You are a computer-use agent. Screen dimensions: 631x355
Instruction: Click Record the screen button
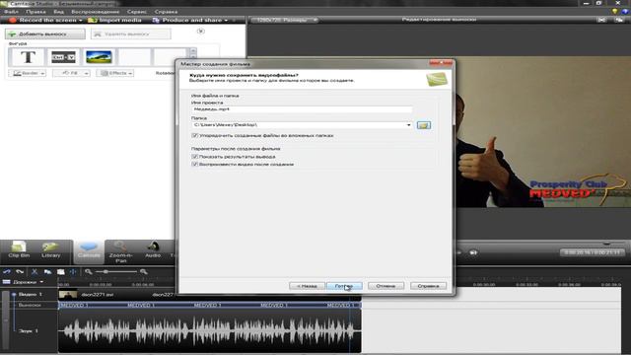(45, 20)
